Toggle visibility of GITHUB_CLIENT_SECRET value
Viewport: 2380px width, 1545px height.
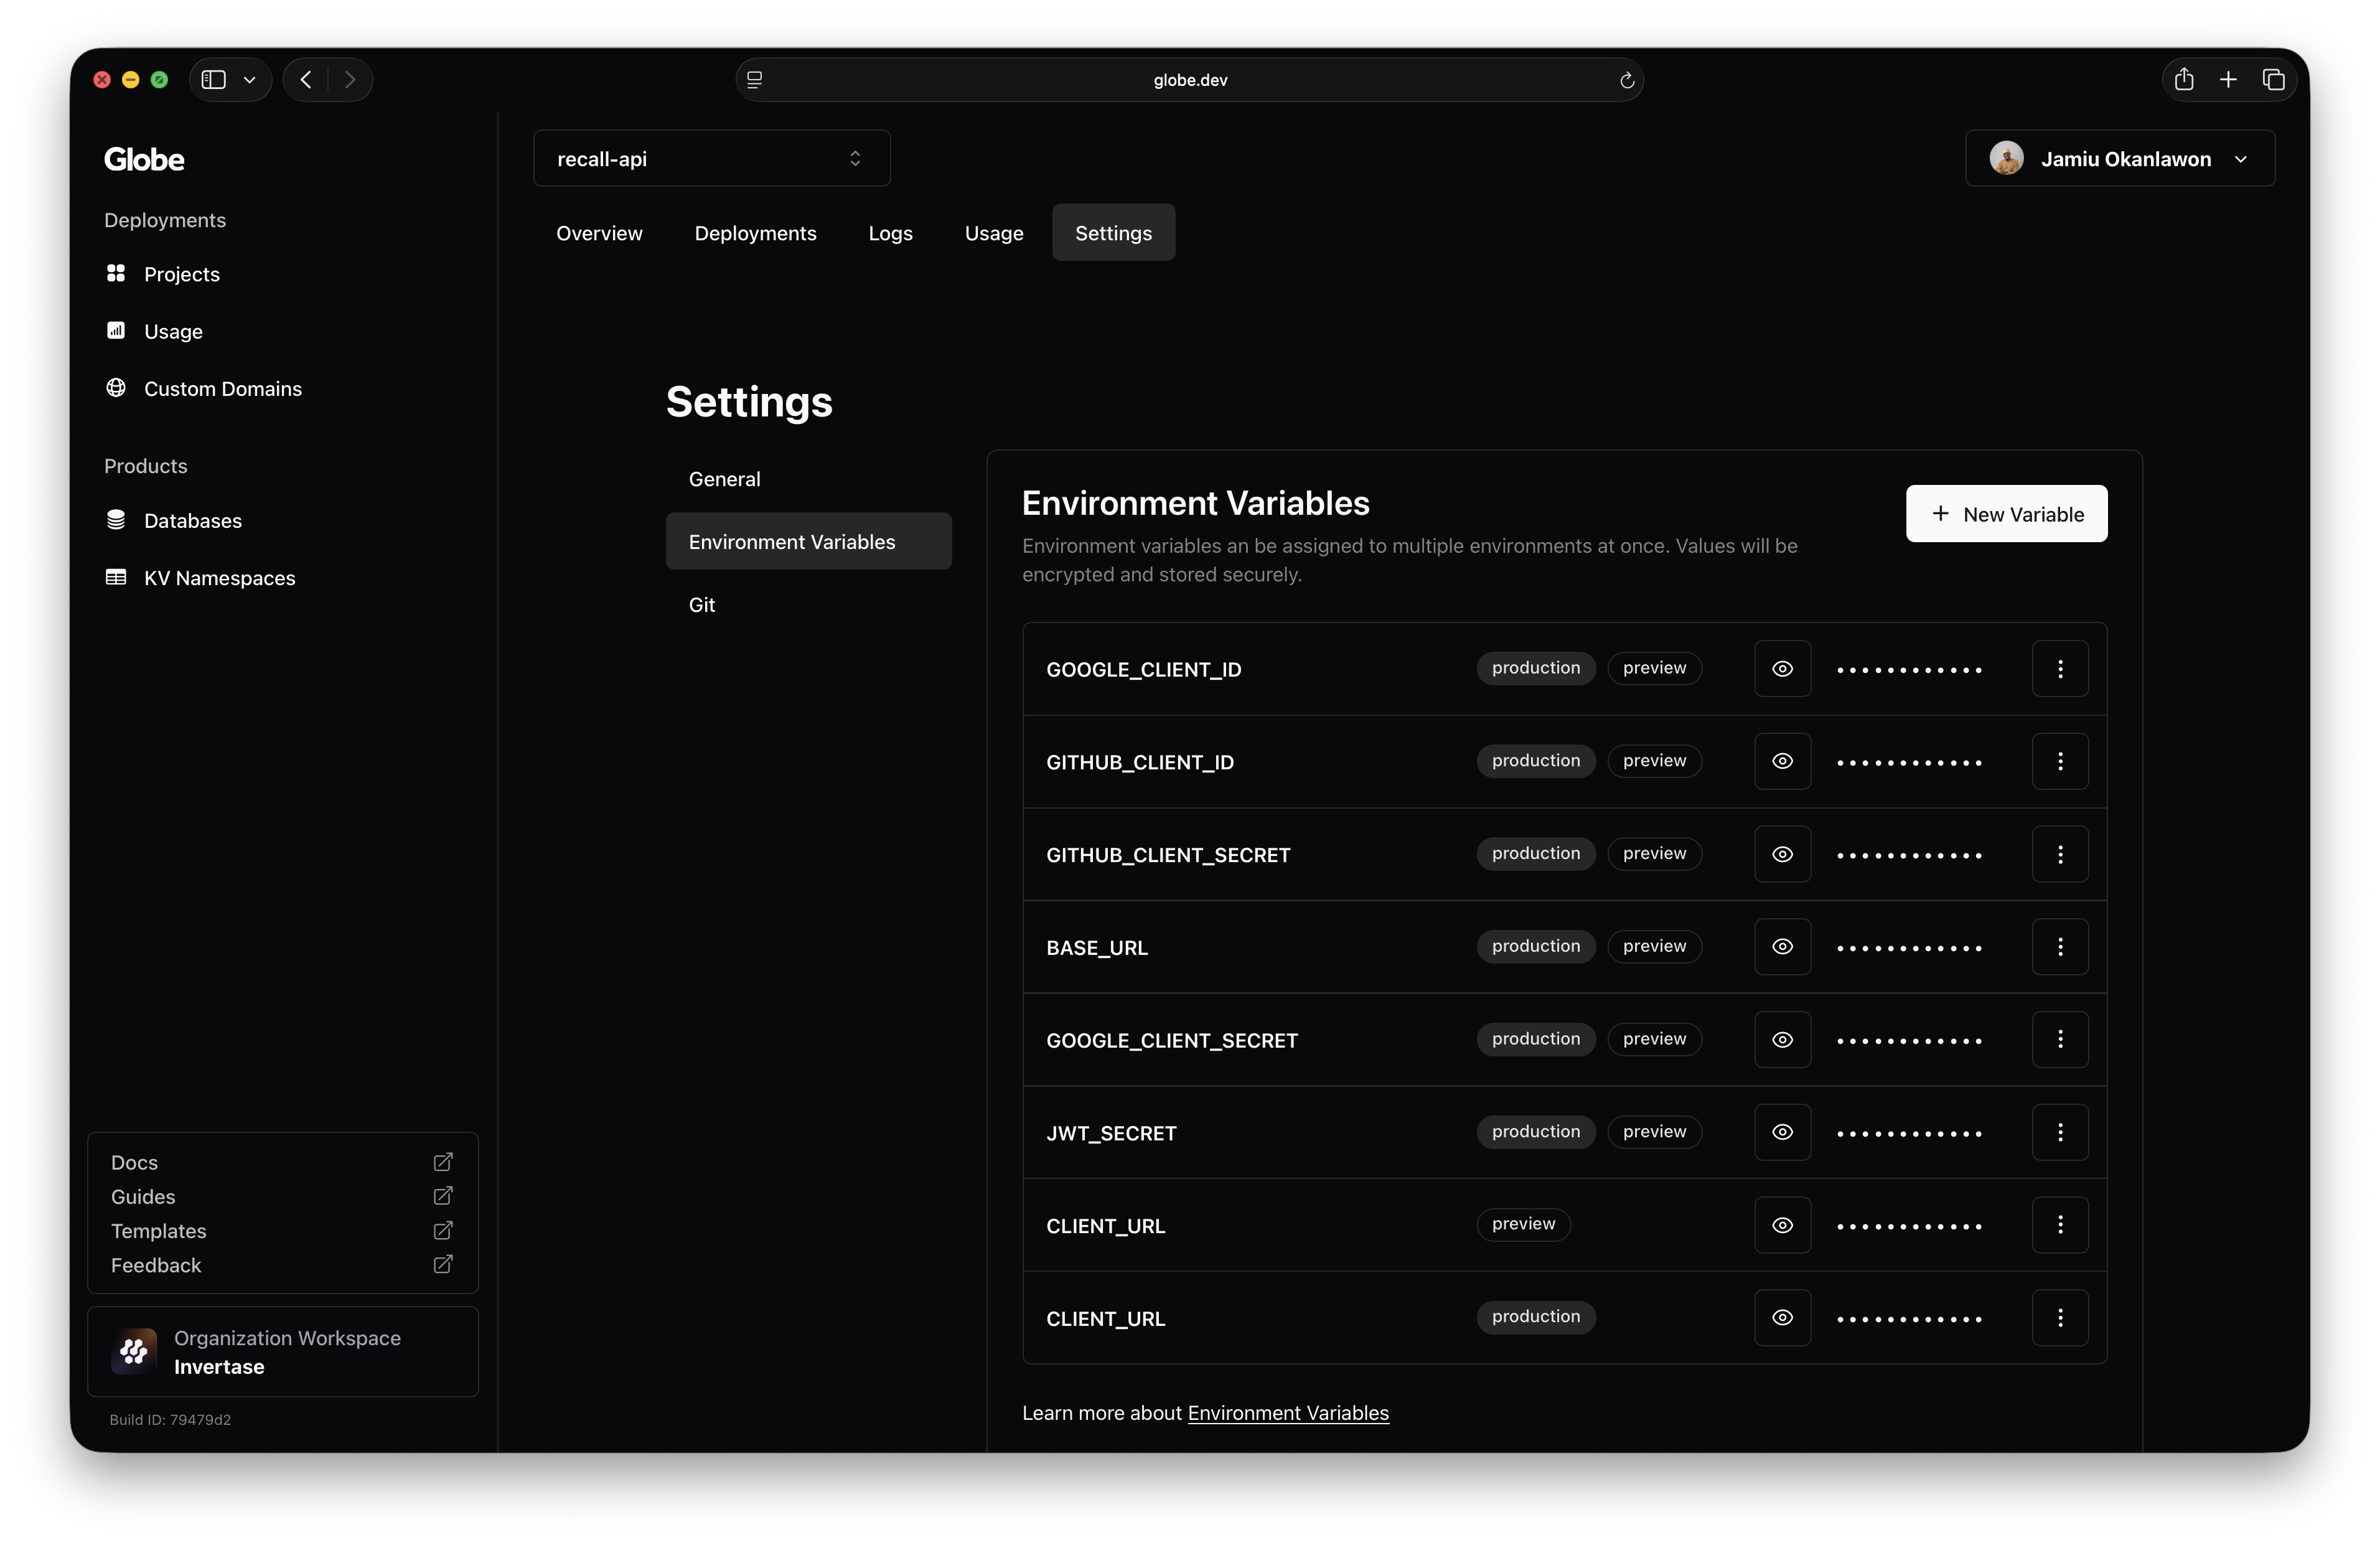coord(1782,854)
